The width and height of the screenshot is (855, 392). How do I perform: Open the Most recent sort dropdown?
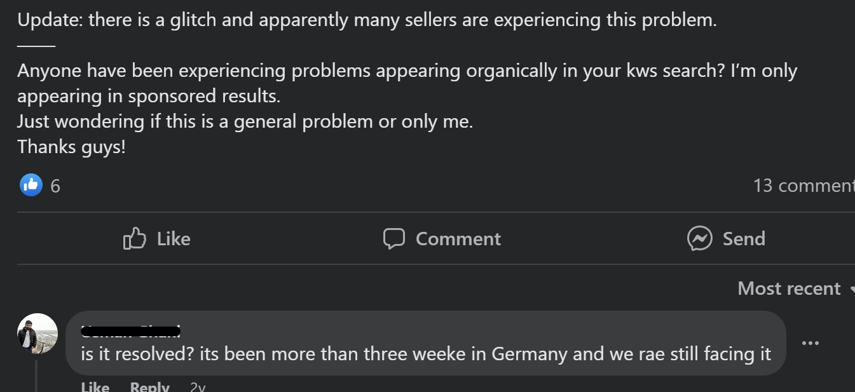click(789, 288)
